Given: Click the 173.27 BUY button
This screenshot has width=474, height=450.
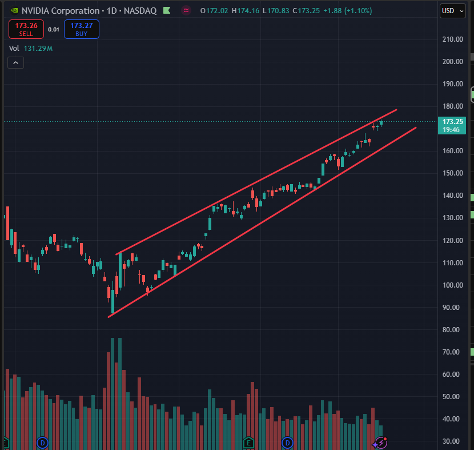Looking at the screenshot, I should 82,29.
